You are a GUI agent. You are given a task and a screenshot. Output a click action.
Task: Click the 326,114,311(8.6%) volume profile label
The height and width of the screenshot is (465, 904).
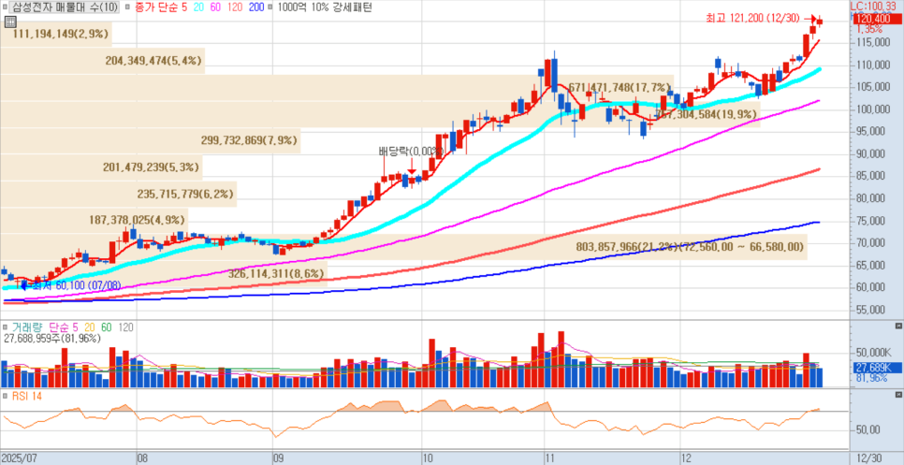click(x=277, y=274)
